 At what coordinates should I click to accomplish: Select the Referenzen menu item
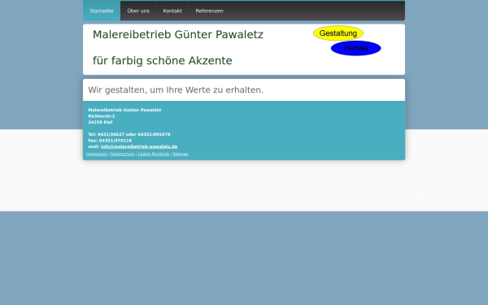pyautogui.click(x=209, y=11)
